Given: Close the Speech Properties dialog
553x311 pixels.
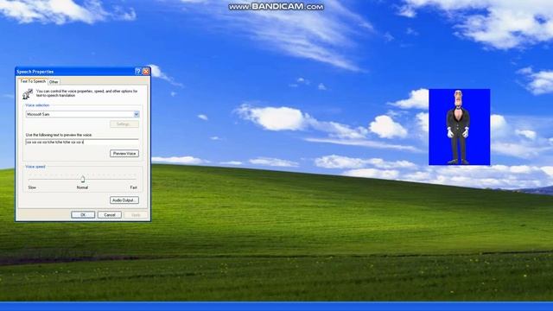Looking at the screenshot, I should click(x=146, y=72).
